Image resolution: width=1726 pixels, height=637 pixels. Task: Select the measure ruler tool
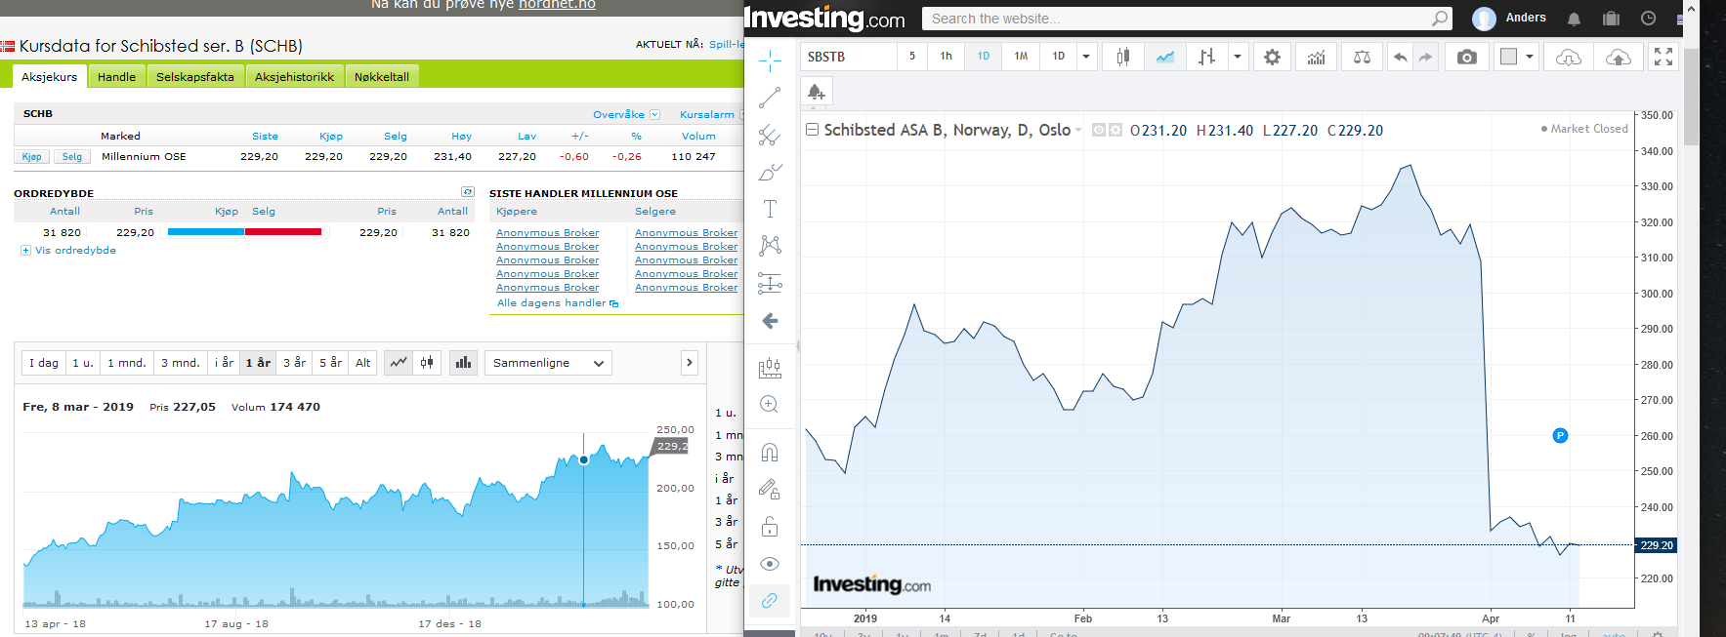coord(770,368)
